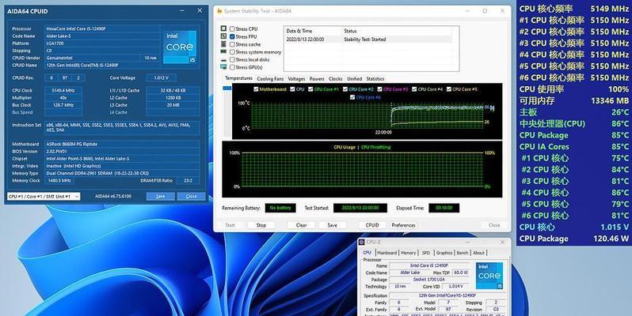The height and width of the screenshot is (316, 632).
Task: Open CPUID from the stability test window
Action: pyautogui.click(x=372, y=225)
